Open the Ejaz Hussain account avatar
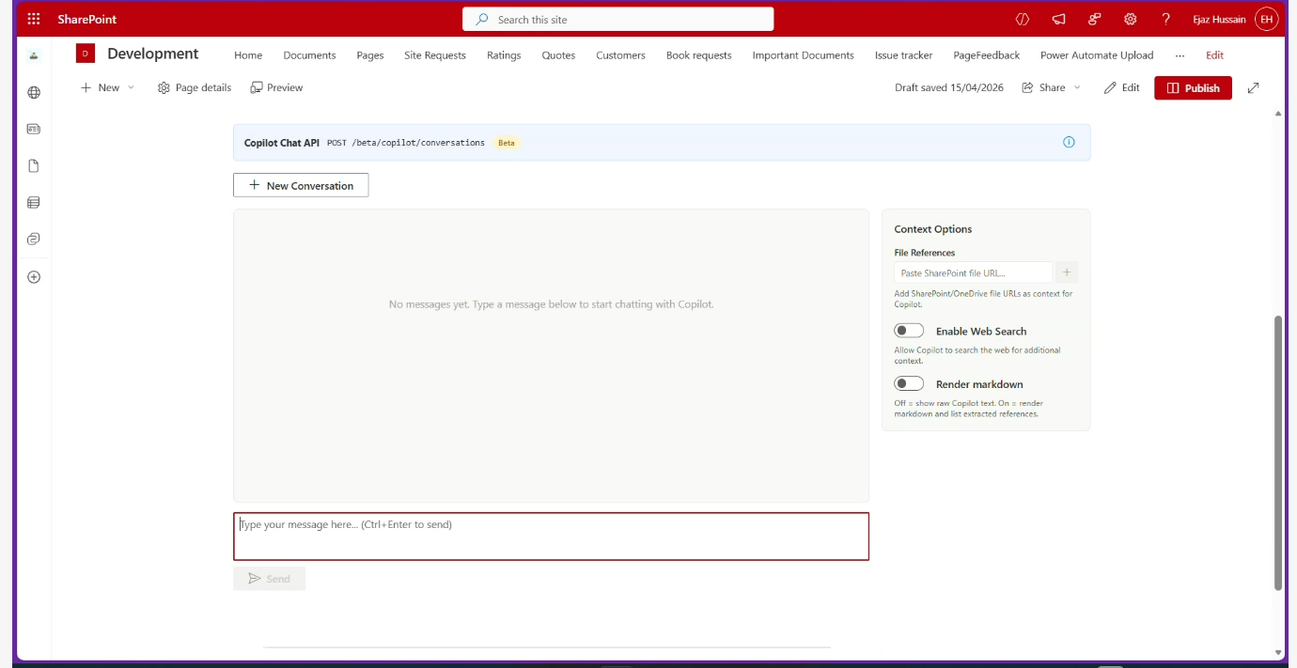 click(1266, 19)
